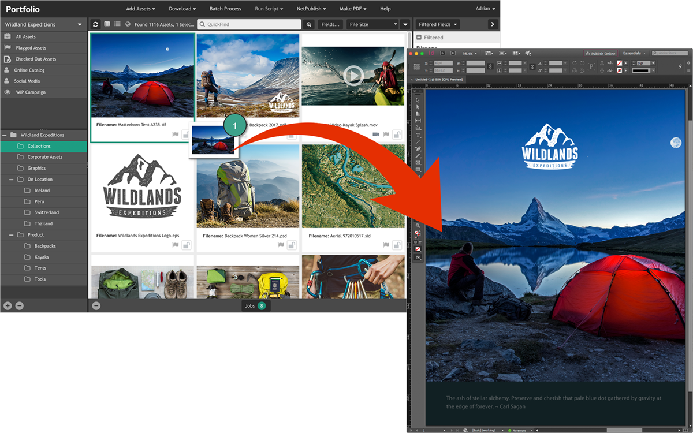Click the minus icon below the folder tree
693x433 pixels.
[x=19, y=305]
